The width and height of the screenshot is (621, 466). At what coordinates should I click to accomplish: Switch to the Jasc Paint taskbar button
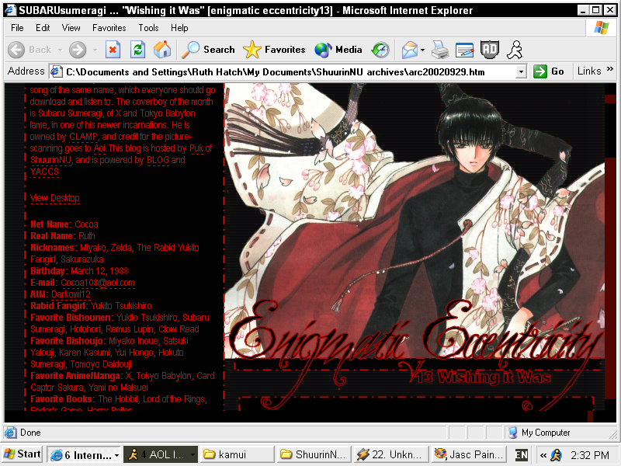pos(468,454)
